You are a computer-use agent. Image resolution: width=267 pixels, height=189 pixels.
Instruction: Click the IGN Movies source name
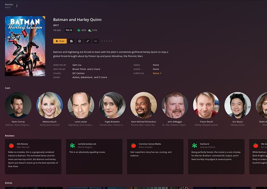[x=22, y=144]
